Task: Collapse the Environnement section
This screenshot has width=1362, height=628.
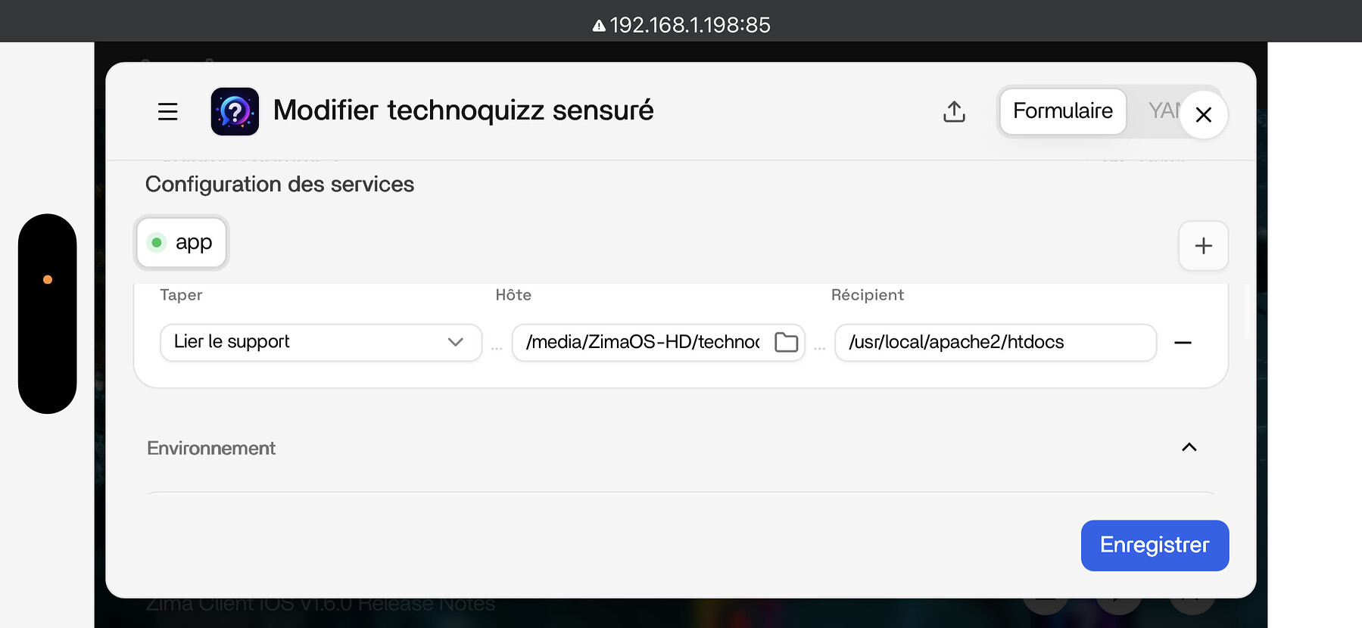Action: [1189, 447]
